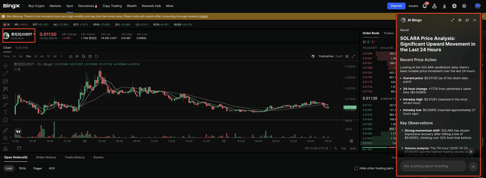Open the Trade History tab
Viewport: 486px width, 178px height.
coord(74,157)
